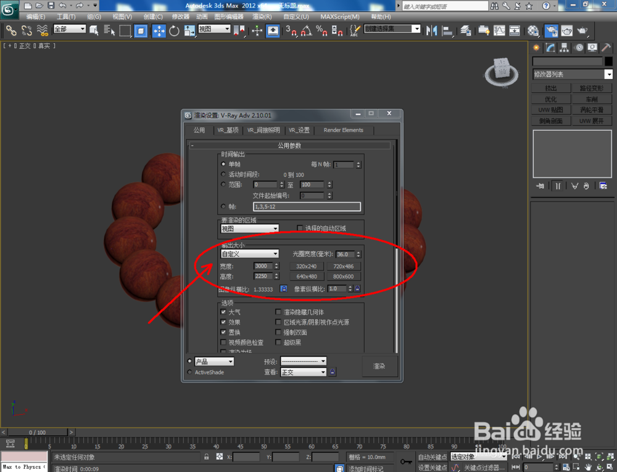Uncheck the 效果 effects checkbox
The height and width of the screenshot is (472, 617).
223,322
